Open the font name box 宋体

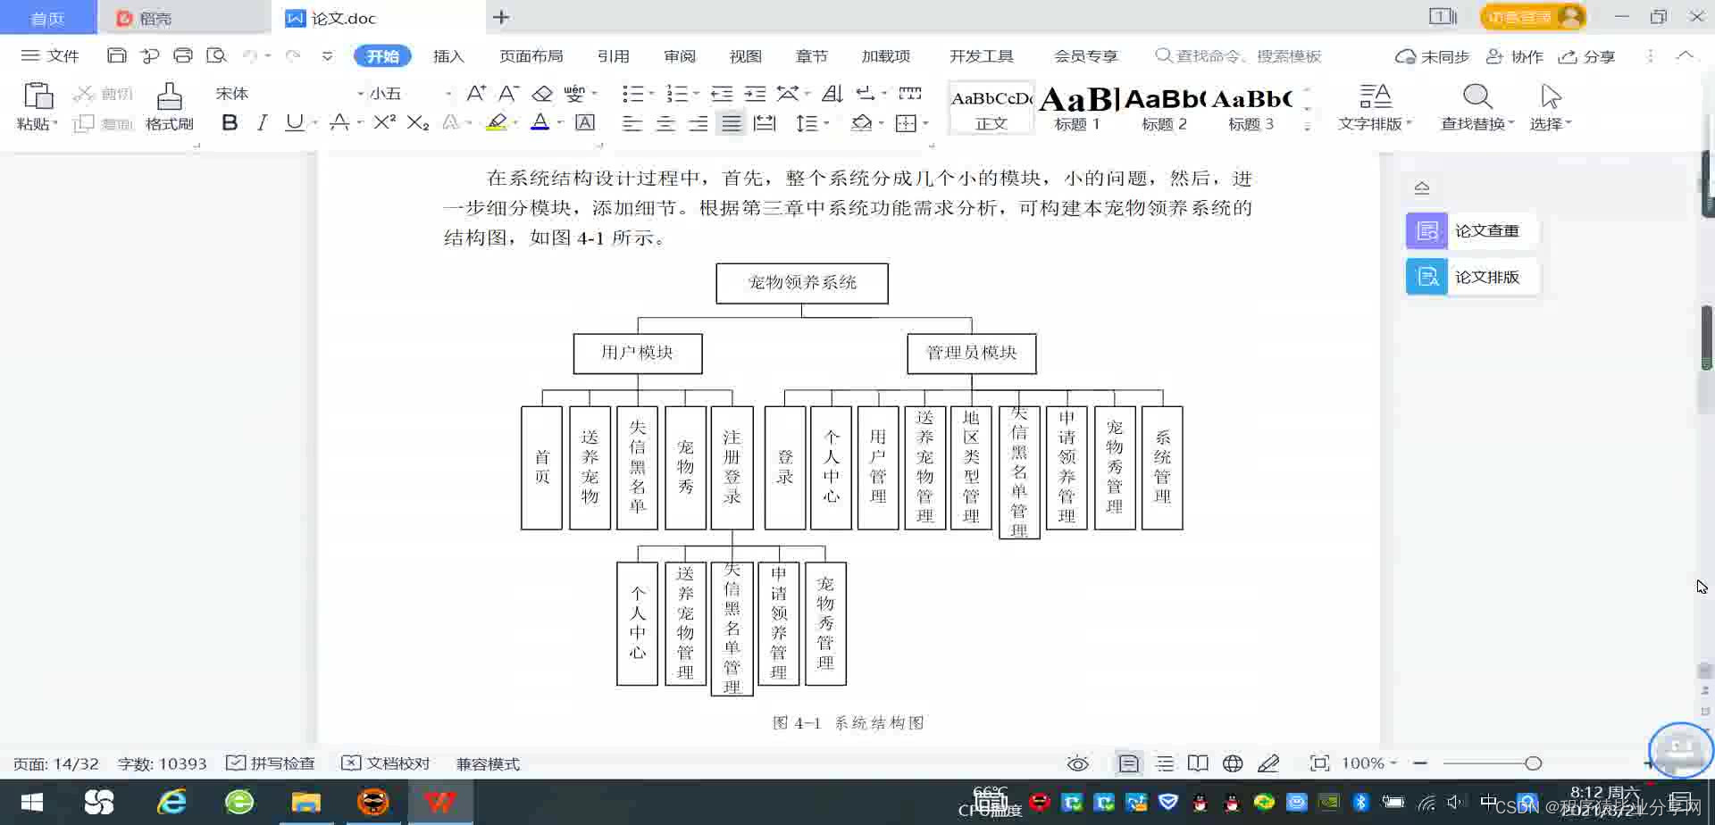coord(288,93)
